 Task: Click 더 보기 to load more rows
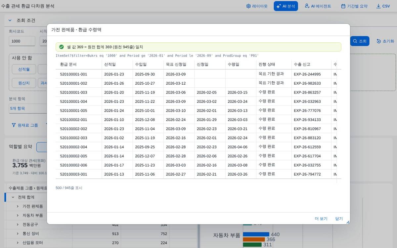tap(321, 219)
